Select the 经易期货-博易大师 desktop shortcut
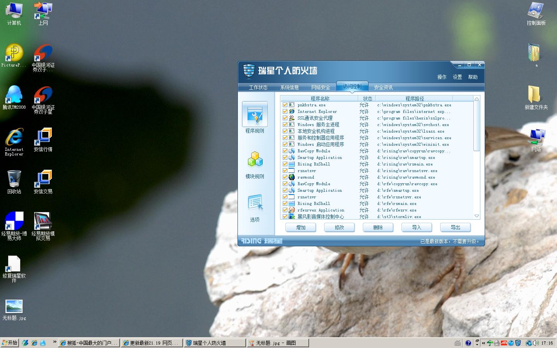This screenshot has height=348, width=557. click(14, 226)
